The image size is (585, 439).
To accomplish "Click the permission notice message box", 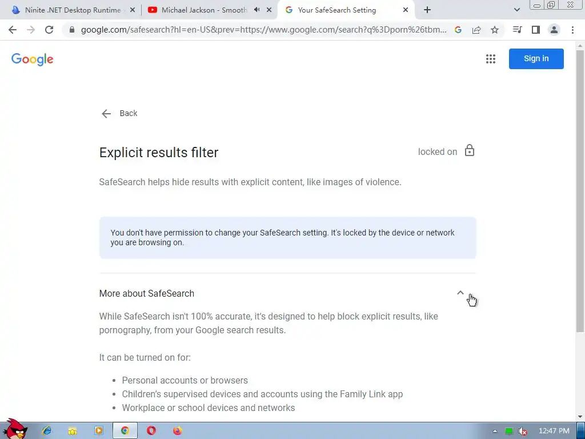I will 288,237.
